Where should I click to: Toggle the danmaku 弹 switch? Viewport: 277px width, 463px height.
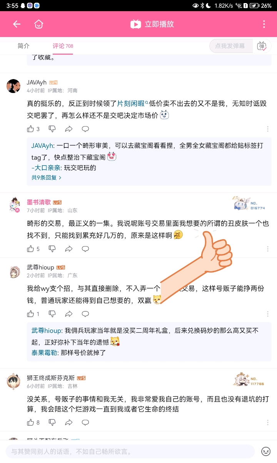pyautogui.click(x=262, y=46)
